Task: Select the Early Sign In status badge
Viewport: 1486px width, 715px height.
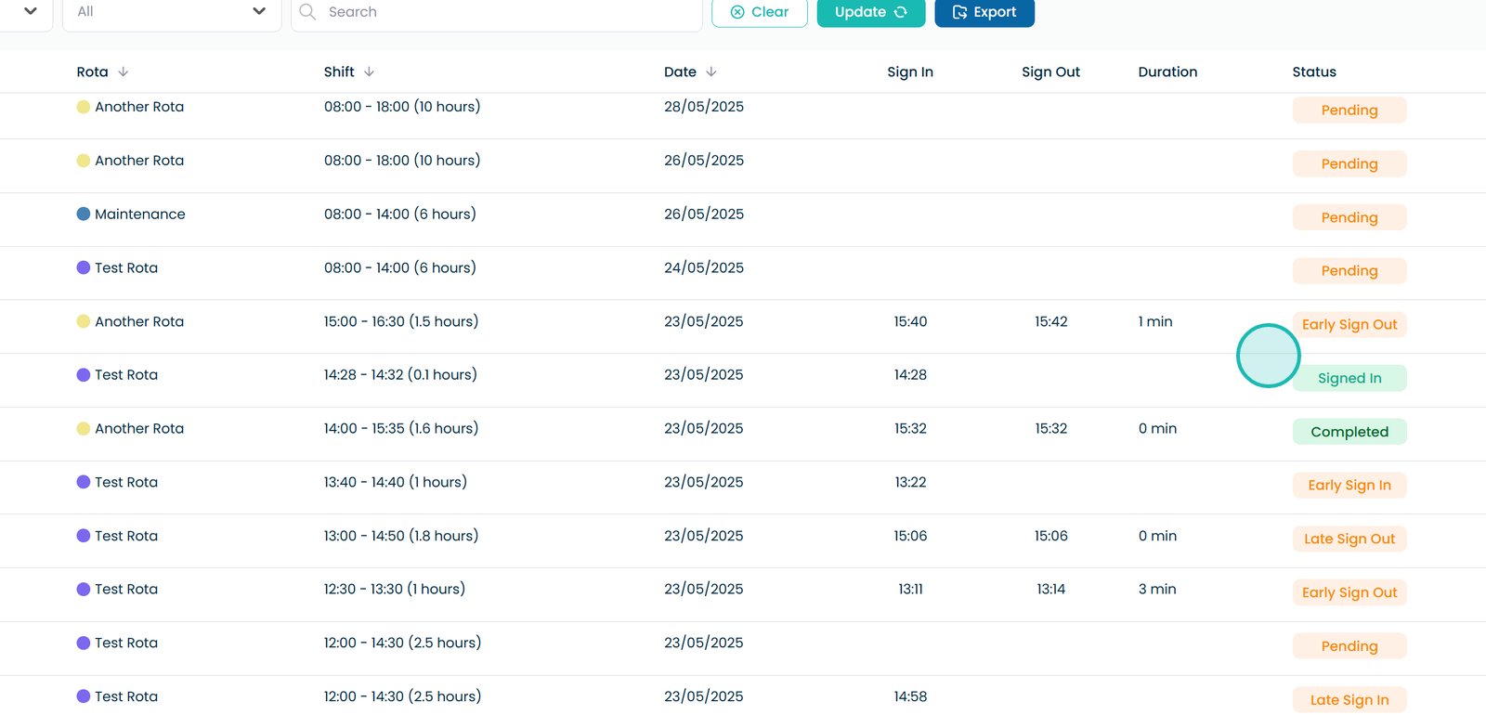Action: [1349, 486]
